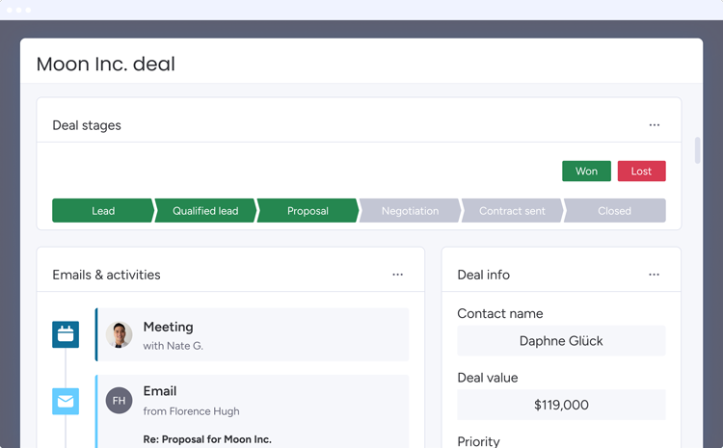Select the Proposal stage
Viewport: 723px width, 448px height.
click(308, 211)
